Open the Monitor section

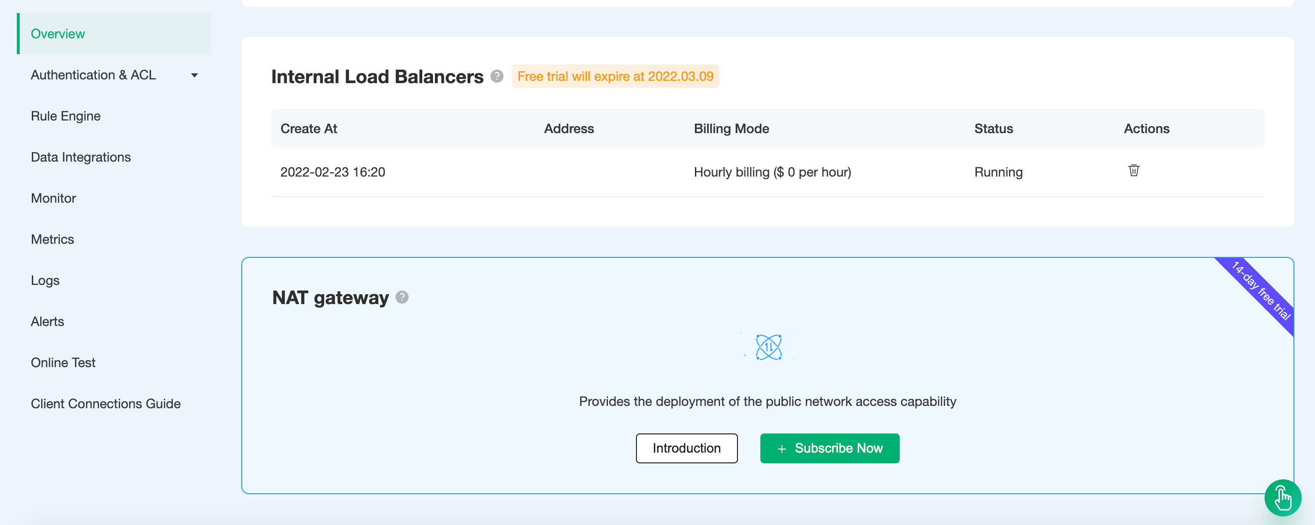point(54,198)
